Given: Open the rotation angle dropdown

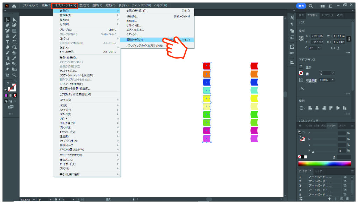Looking at the screenshot, I should point(319,48).
